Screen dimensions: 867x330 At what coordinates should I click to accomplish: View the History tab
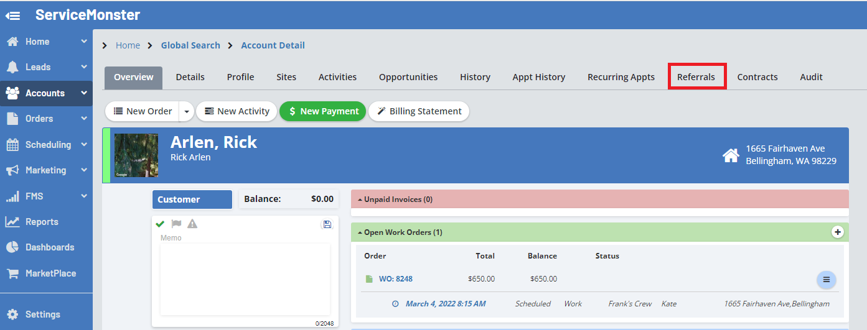pyautogui.click(x=475, y=78)
